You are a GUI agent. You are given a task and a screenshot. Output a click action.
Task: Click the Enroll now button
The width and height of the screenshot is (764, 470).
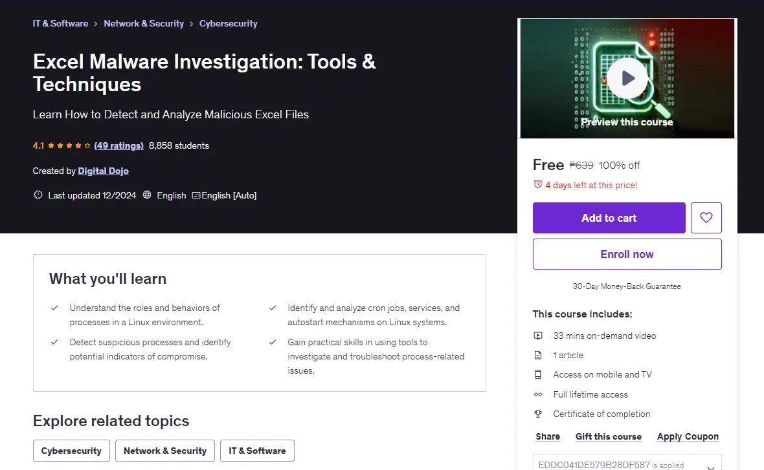627,254
